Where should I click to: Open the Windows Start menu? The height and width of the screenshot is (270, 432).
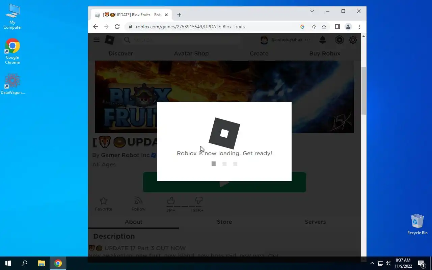(8, 263)
